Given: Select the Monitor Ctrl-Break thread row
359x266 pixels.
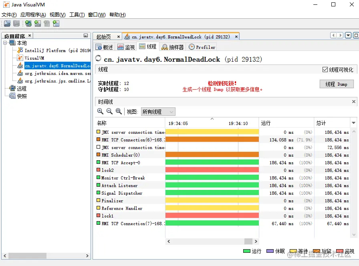Looking at the screenshot, I should click(x=222, y=177).
